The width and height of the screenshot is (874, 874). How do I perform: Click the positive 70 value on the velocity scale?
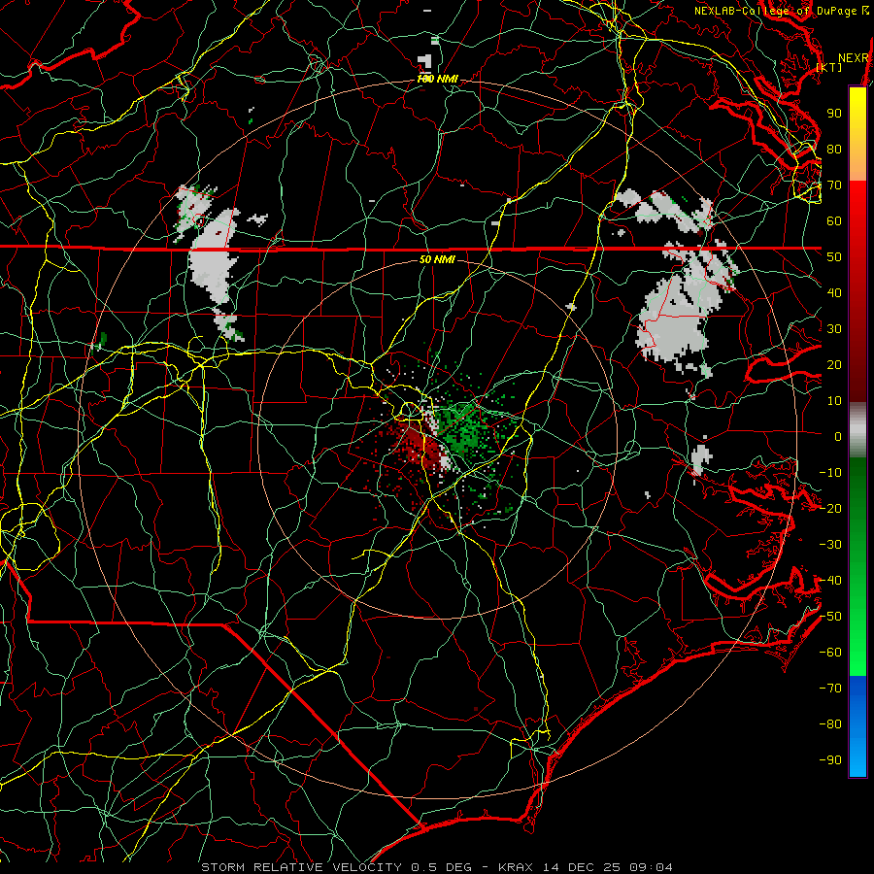(834, 185)
